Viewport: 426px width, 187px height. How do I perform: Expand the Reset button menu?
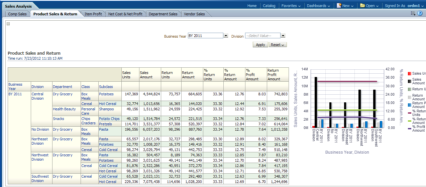278,45
